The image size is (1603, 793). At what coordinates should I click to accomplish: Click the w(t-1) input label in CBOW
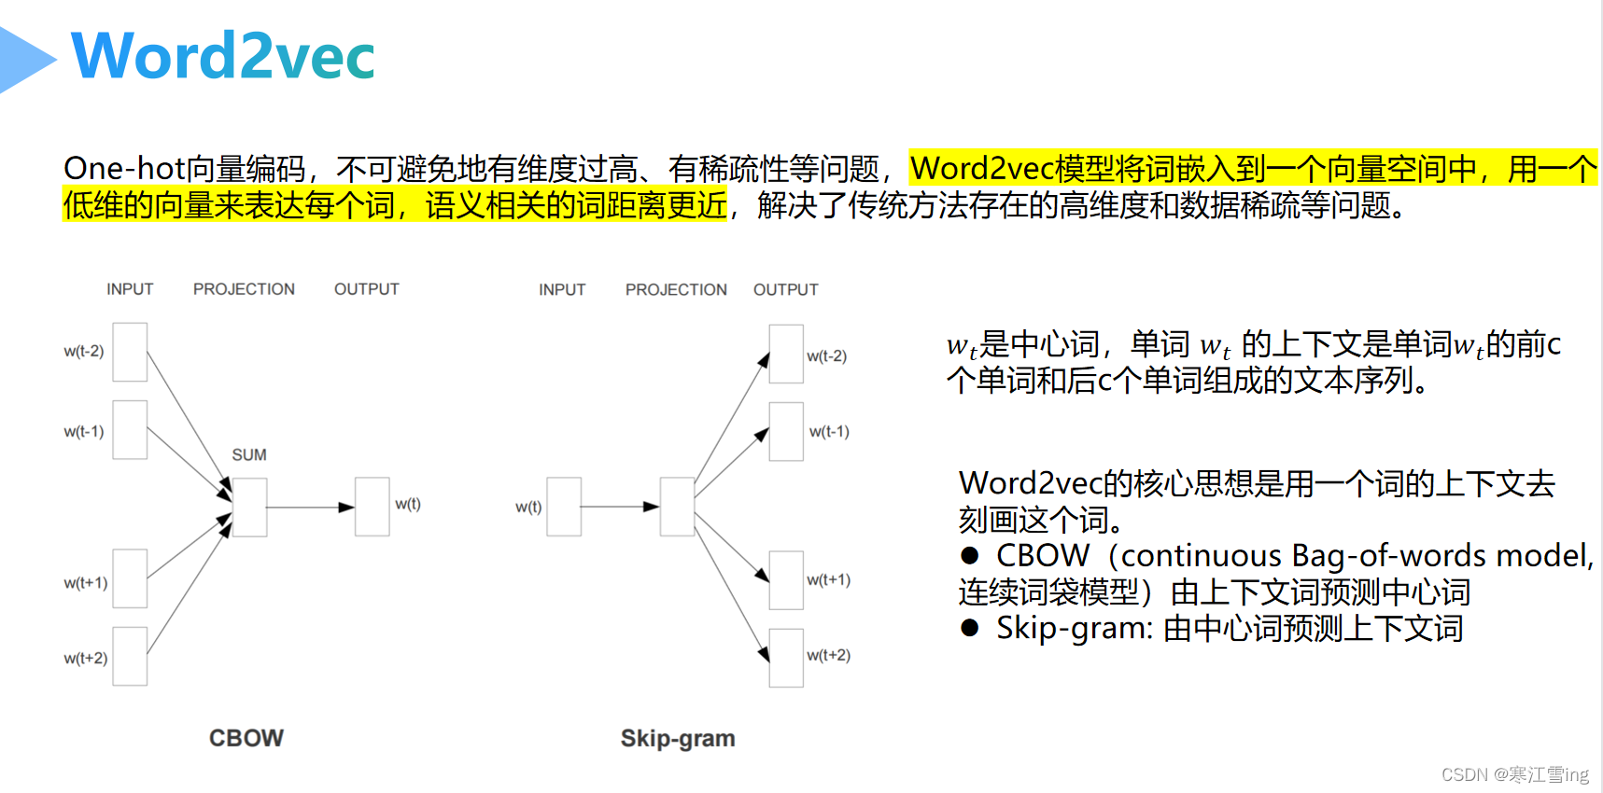click(x=84, y=432)
